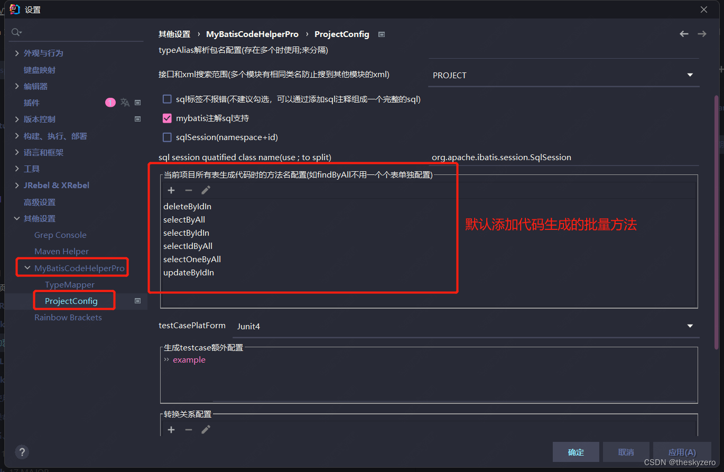Click MyBatisCodeHelperPro in the breadcrumb
The width and height of the screenshot is (724, 472).
point(252,34)
